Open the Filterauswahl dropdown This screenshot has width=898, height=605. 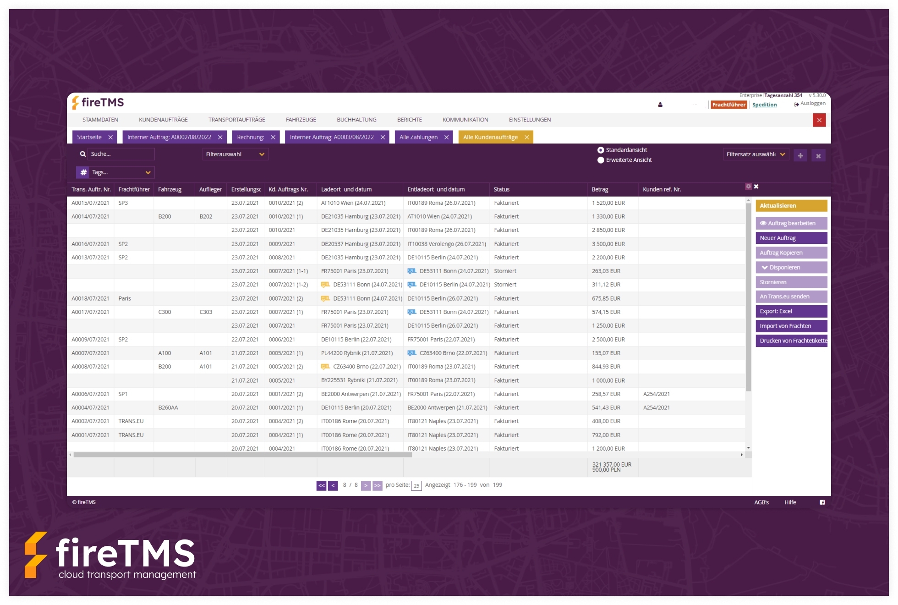coord(235,154)
